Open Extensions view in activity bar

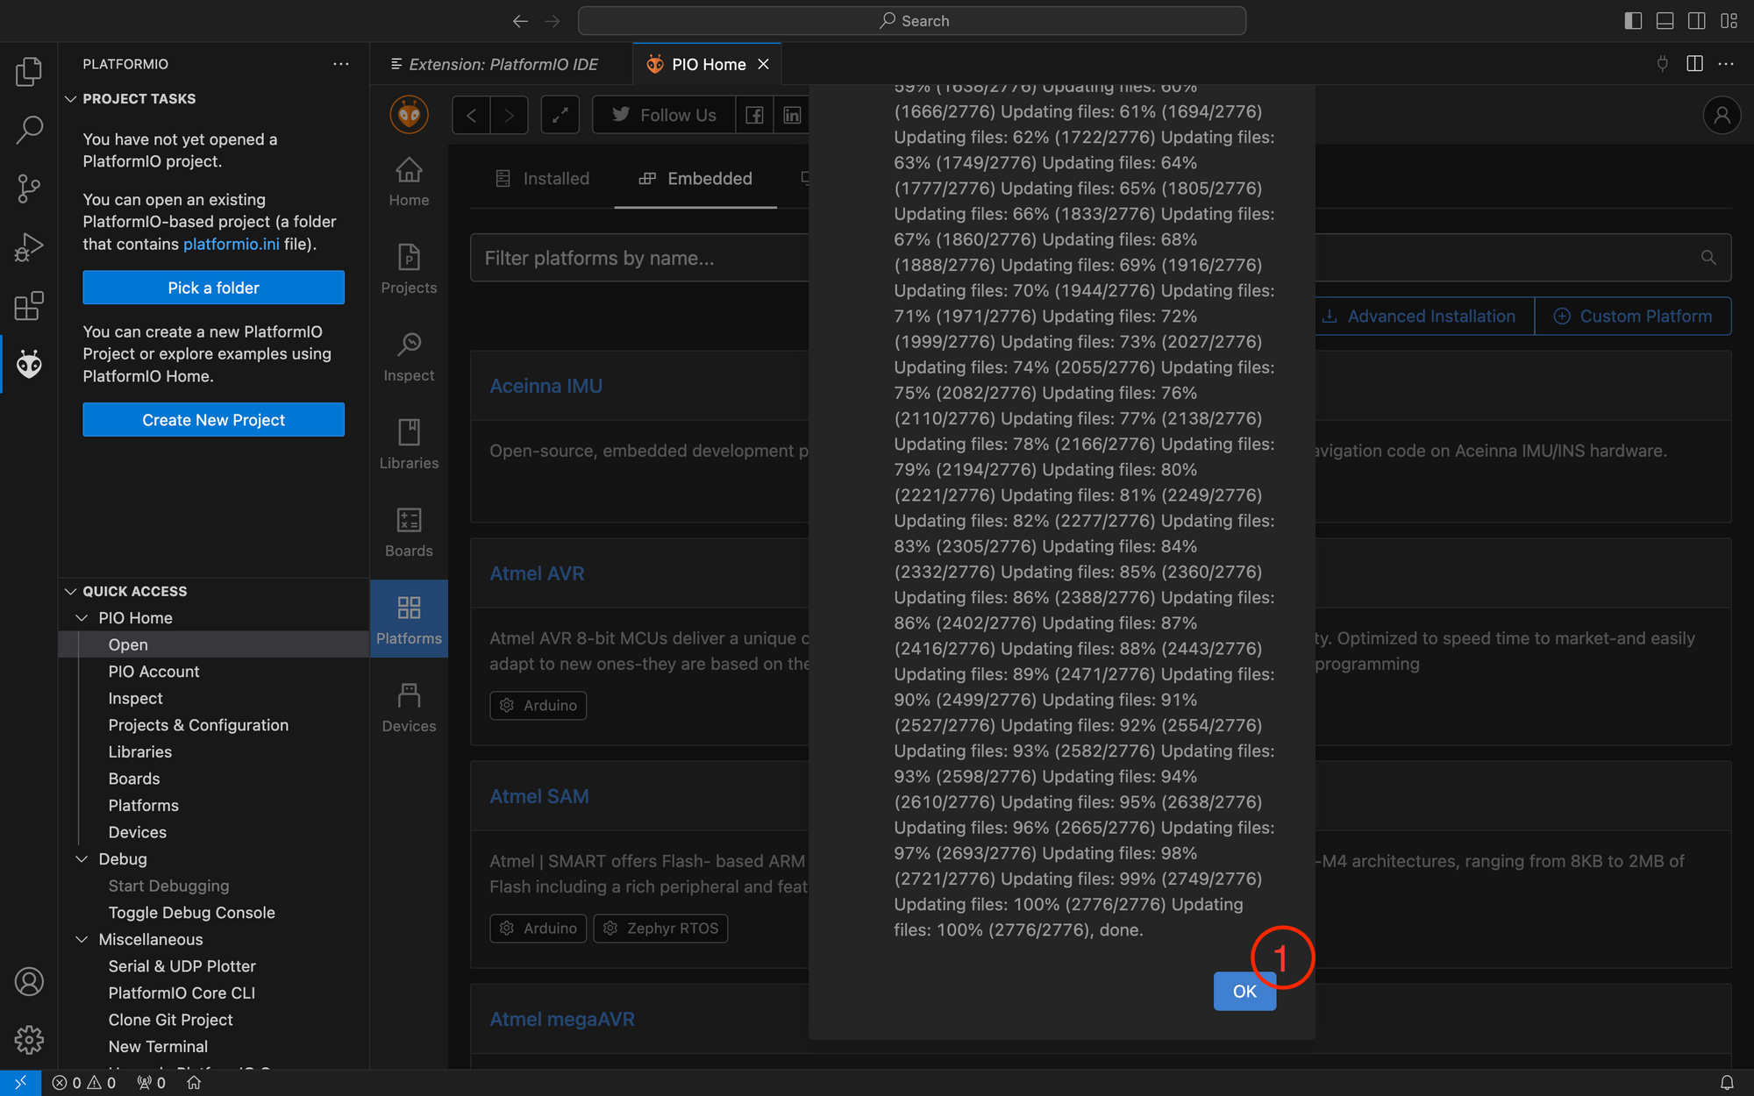(29, 306)
